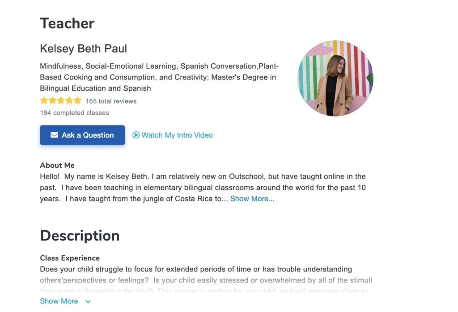The height and width of the screenshot is (312, 458).
Task: Open the Watch My Intro Video link
Action: (177, 135)
